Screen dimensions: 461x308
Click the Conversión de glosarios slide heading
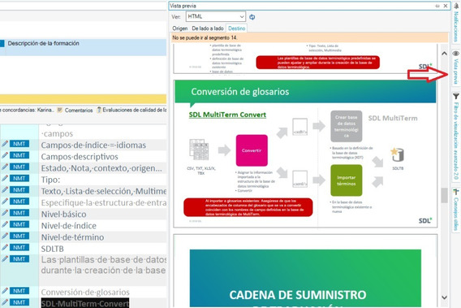point(240,92)
